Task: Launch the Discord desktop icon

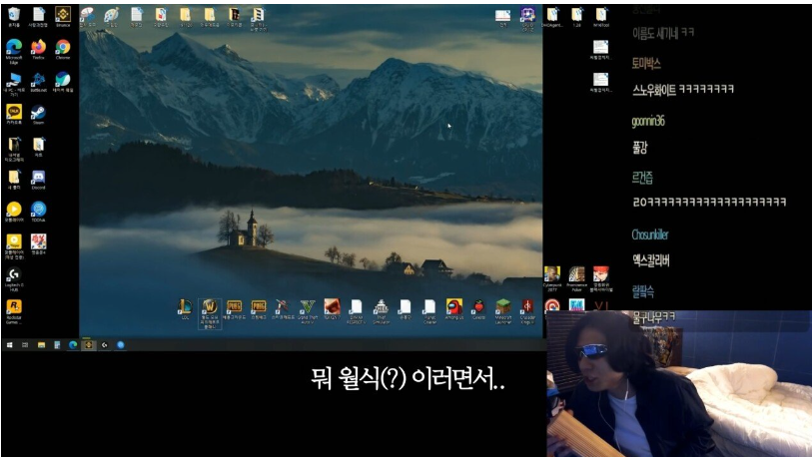Action: (38, 180)
